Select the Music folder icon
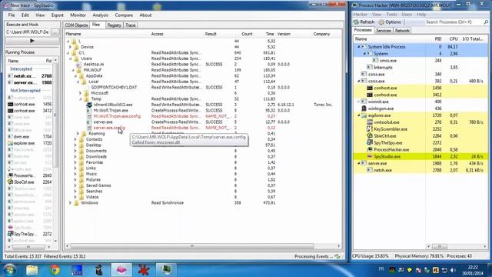Viewport: 492px width, 277px height. pyautogui.click(x=81, y=174)
